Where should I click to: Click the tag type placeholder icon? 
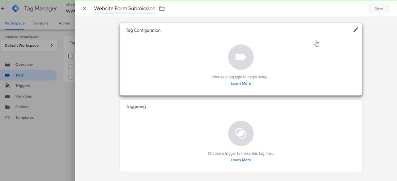pyautogui.click(x=241, y=57)
